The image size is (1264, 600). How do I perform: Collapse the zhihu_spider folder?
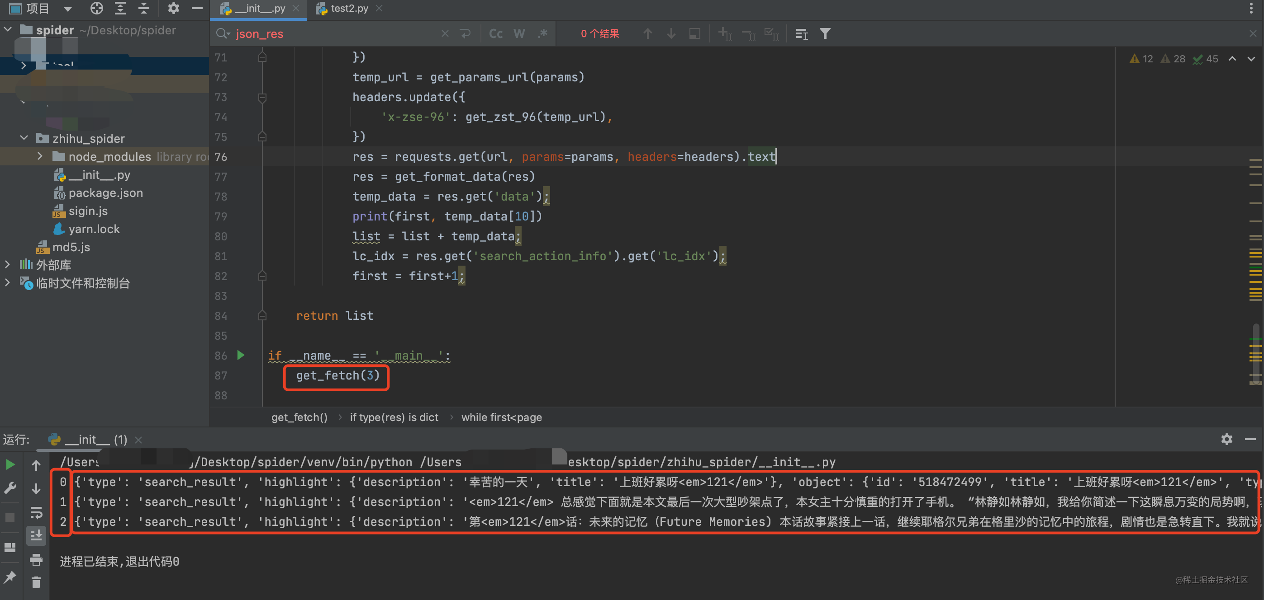click(24, 138)
